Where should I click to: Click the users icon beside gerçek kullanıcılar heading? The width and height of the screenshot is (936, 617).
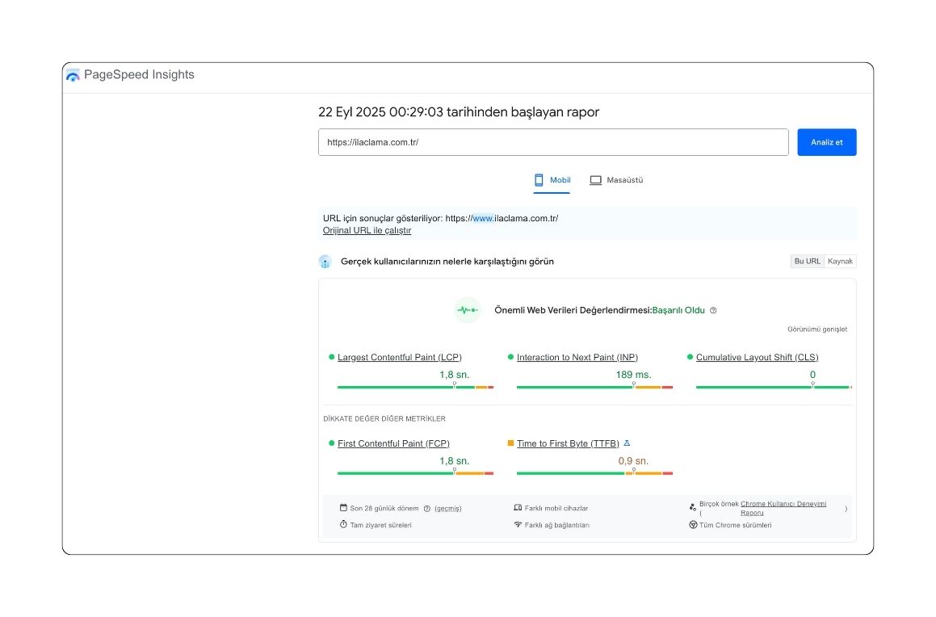click(x=325, y=261)
